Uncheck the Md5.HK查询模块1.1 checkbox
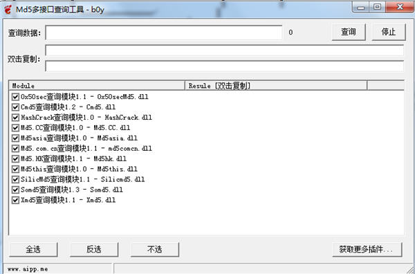The width and height of the screenshot is (415, 274). [15, 159]
